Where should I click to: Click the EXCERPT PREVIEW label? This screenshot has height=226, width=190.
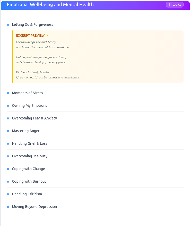[x=30, y=35]
